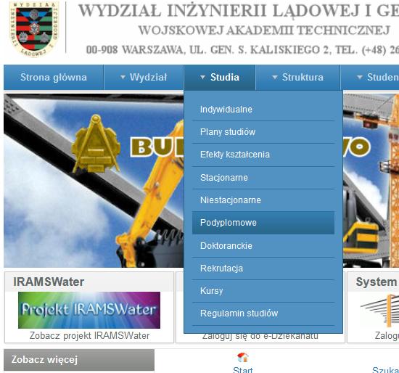Expand the Studia dropdown arrow
This screenshot has width=399, height=373.
(202, 77)
